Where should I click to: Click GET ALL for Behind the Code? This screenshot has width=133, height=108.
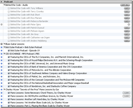click(125, 5)
